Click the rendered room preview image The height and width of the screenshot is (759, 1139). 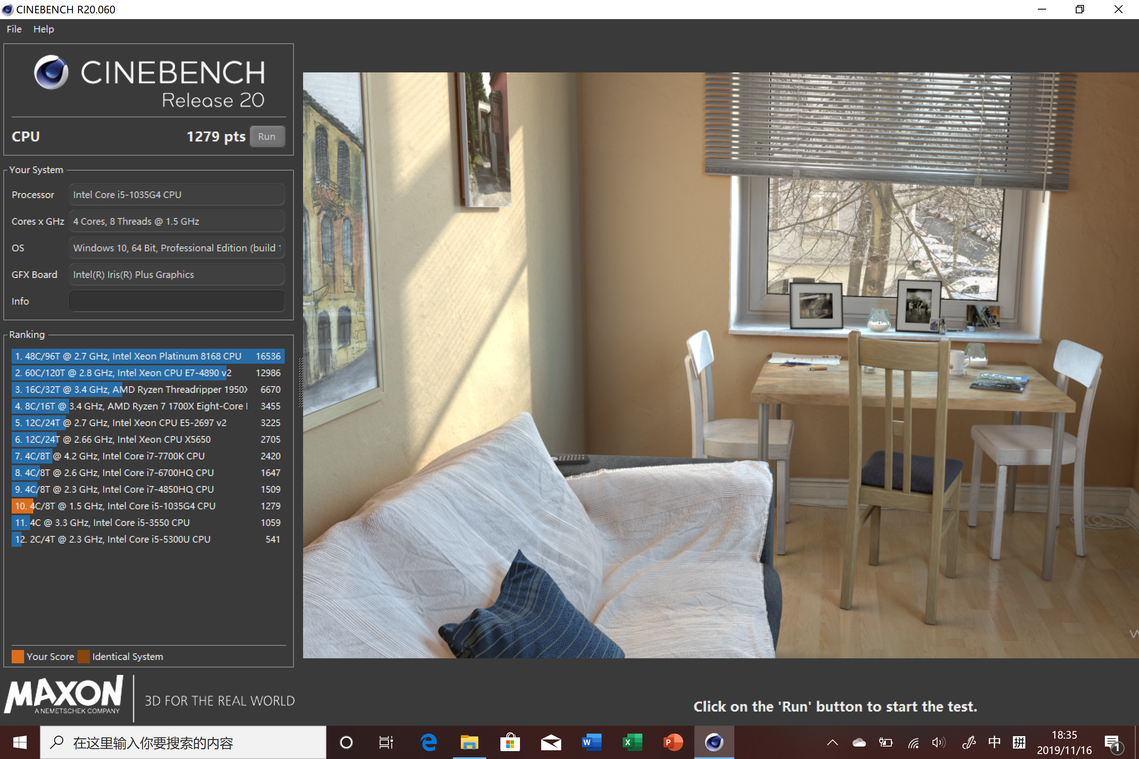[721, 365]
